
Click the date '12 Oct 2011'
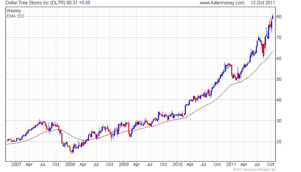point(263,3)
